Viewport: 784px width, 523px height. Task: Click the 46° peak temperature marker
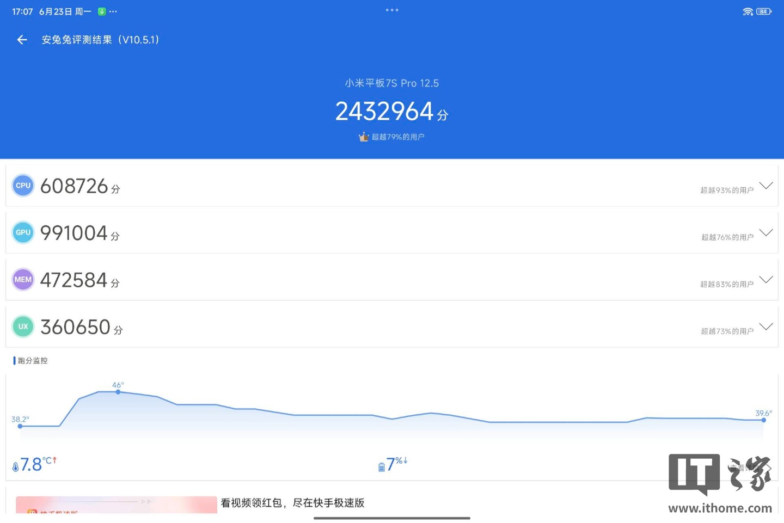pyautogui.click(x=118, y=392)
